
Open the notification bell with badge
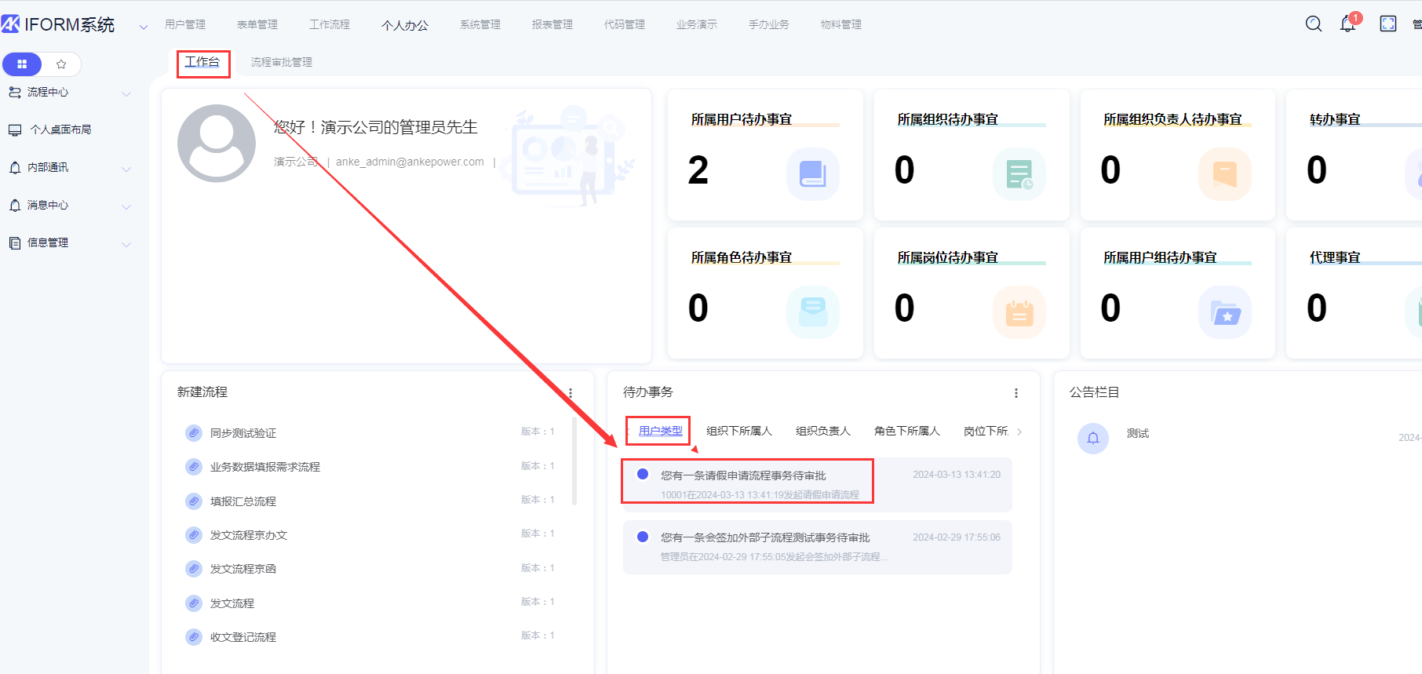pos(1347,24)
